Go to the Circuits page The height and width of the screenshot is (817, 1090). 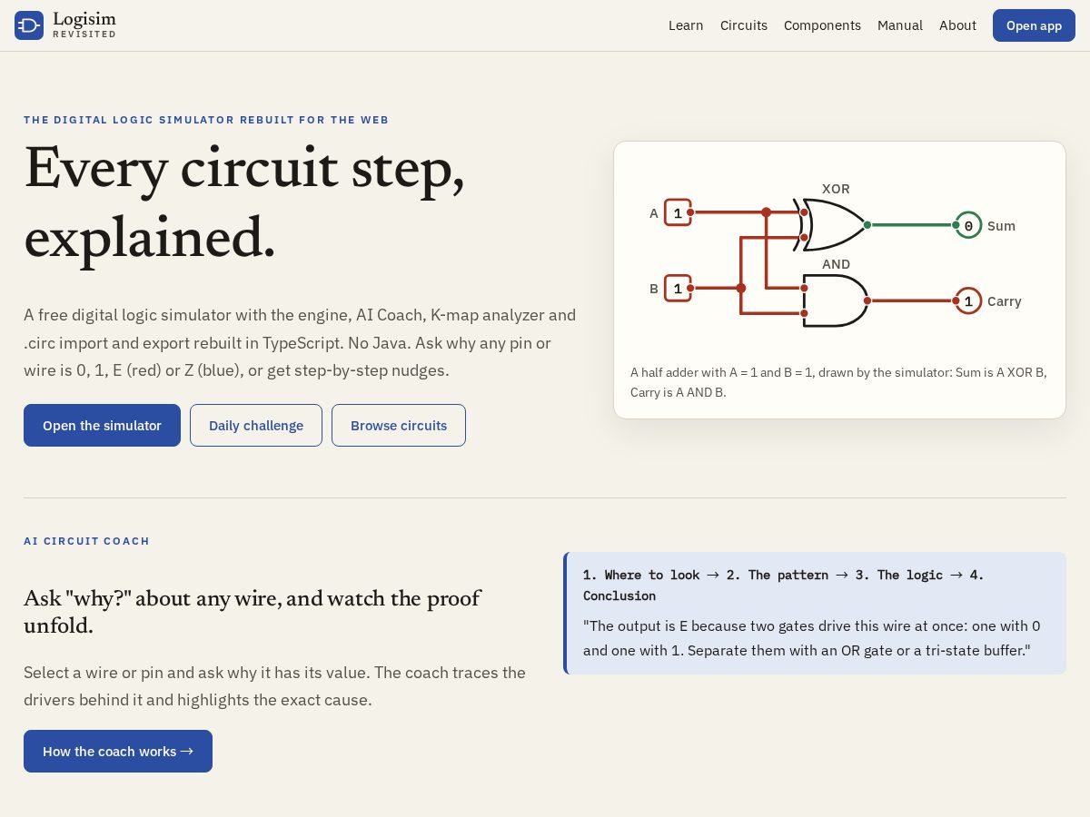[x=744, y=25]
